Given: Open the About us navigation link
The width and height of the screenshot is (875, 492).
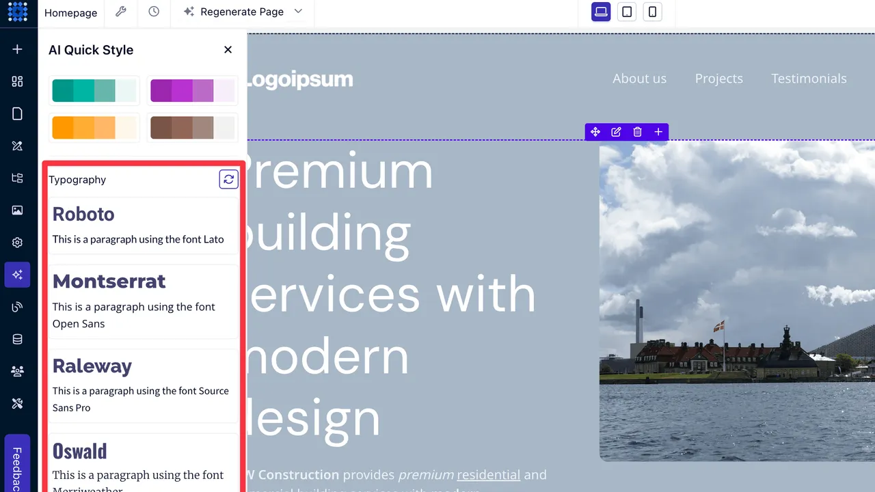Looking at the screenshot, I should [x=639, y=79].
